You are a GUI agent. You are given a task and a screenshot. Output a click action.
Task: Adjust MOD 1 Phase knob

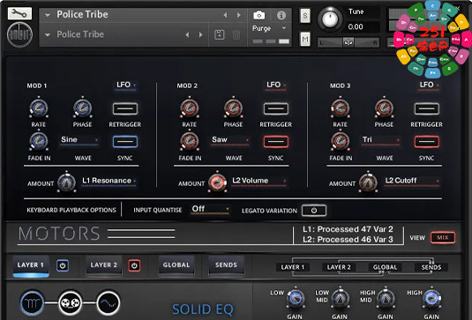coord(82,108)
